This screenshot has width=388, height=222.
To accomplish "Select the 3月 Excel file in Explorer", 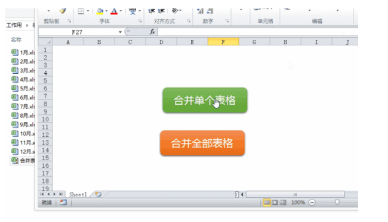I will [x=23, y=70].
